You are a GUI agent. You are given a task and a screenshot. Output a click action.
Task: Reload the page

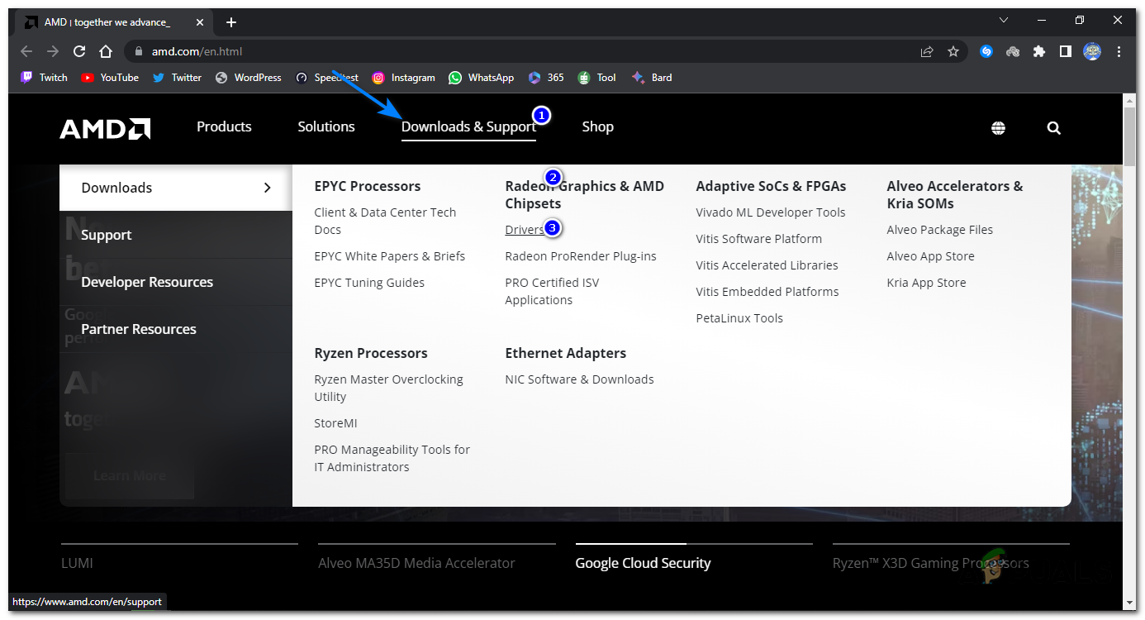pyautogui.click(x=78, y=51)
